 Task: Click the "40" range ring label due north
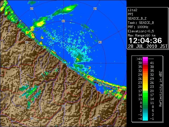click(63, 21)
